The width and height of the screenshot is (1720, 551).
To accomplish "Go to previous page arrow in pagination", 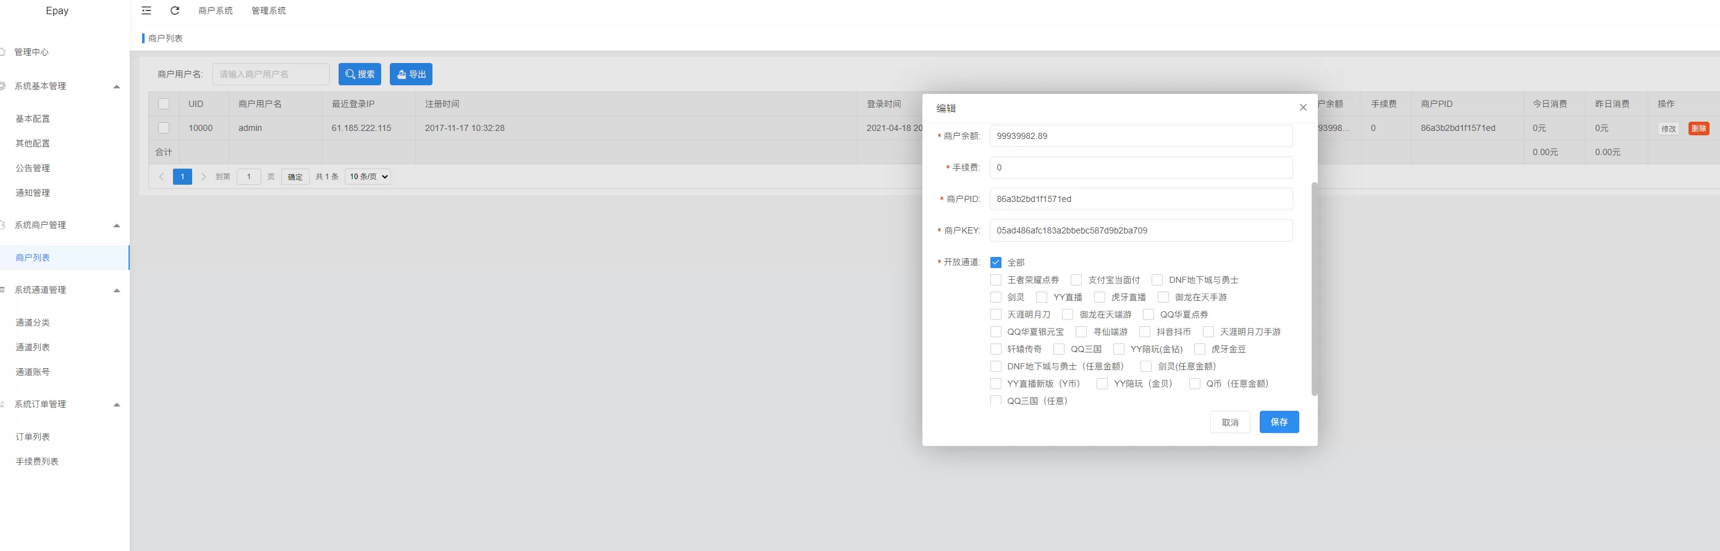I will click(162, 176).
